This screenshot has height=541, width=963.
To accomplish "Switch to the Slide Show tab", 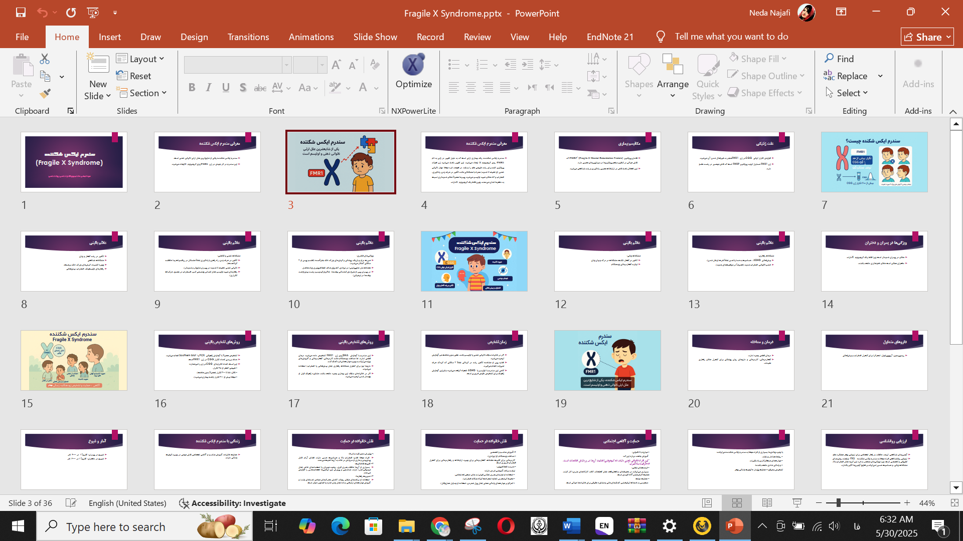I will pyautogui.click(x=375, y=37).
